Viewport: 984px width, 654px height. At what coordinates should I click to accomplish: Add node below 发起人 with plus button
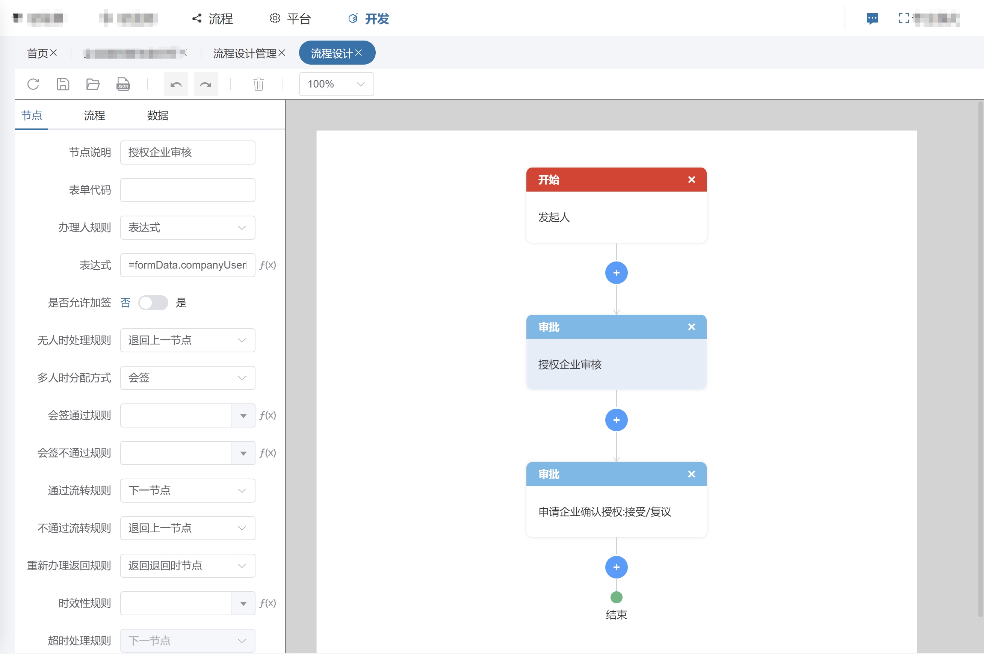(x=616, y=273)
